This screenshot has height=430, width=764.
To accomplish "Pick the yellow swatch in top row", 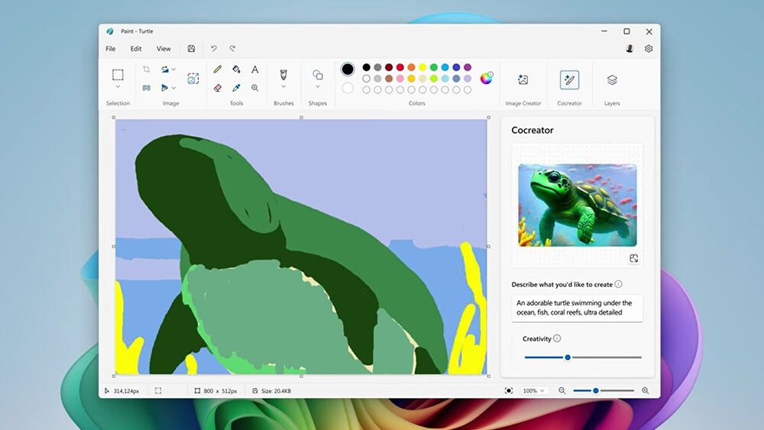I will coord(422,67).
